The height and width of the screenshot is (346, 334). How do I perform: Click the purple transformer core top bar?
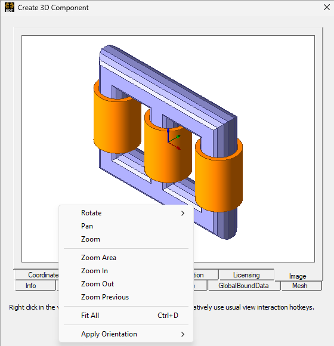tap(168, 88)
